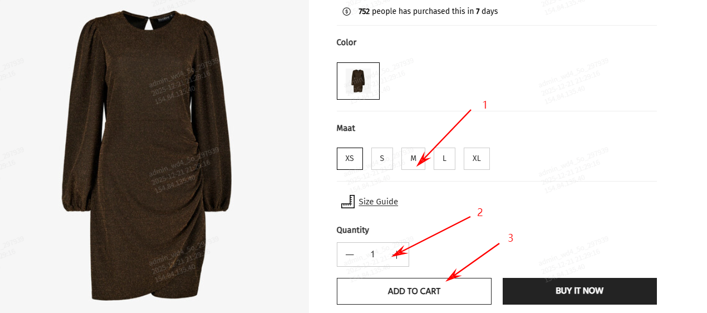Focus the quantity number field
Viewport: 707px width, 313px height.
tap(372, 255)
